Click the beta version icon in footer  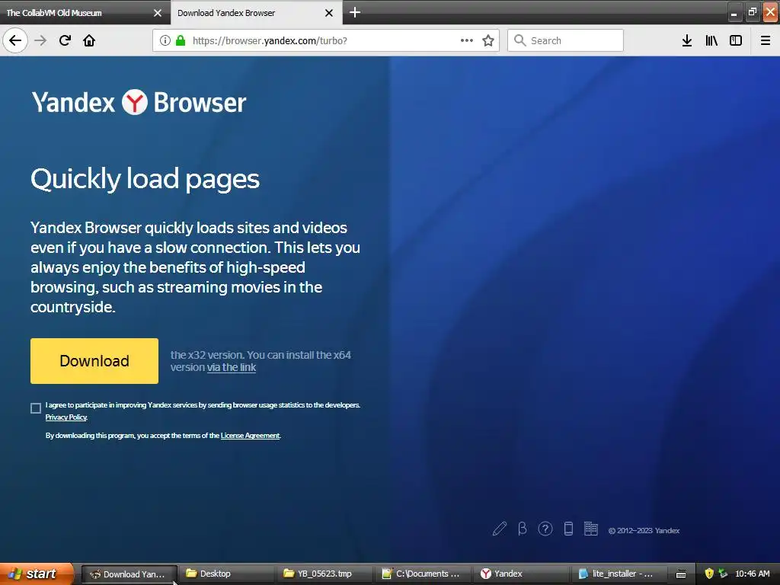pos(523,529)
